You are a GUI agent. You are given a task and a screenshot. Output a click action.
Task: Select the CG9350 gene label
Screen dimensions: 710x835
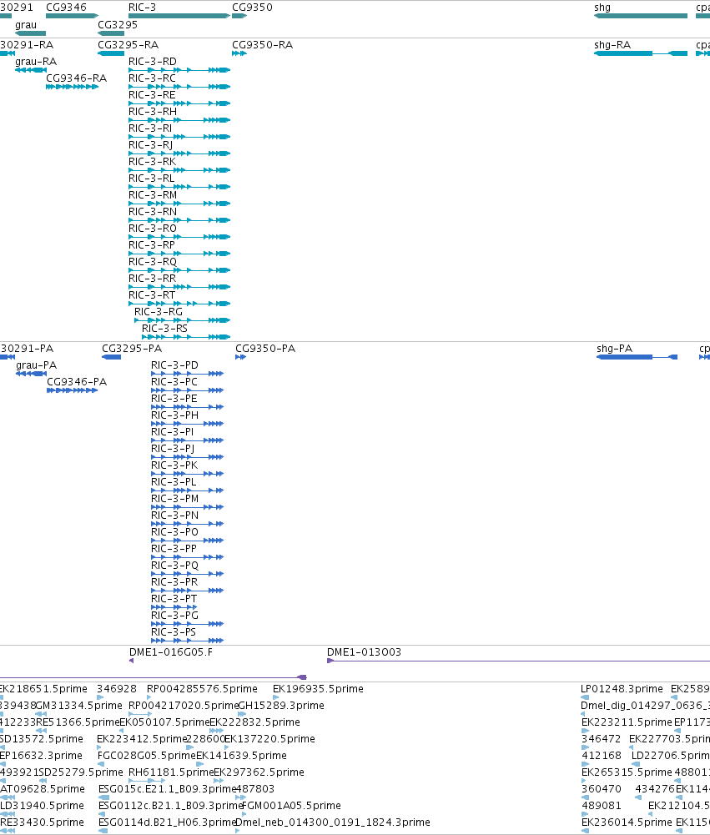coord(252,8)
